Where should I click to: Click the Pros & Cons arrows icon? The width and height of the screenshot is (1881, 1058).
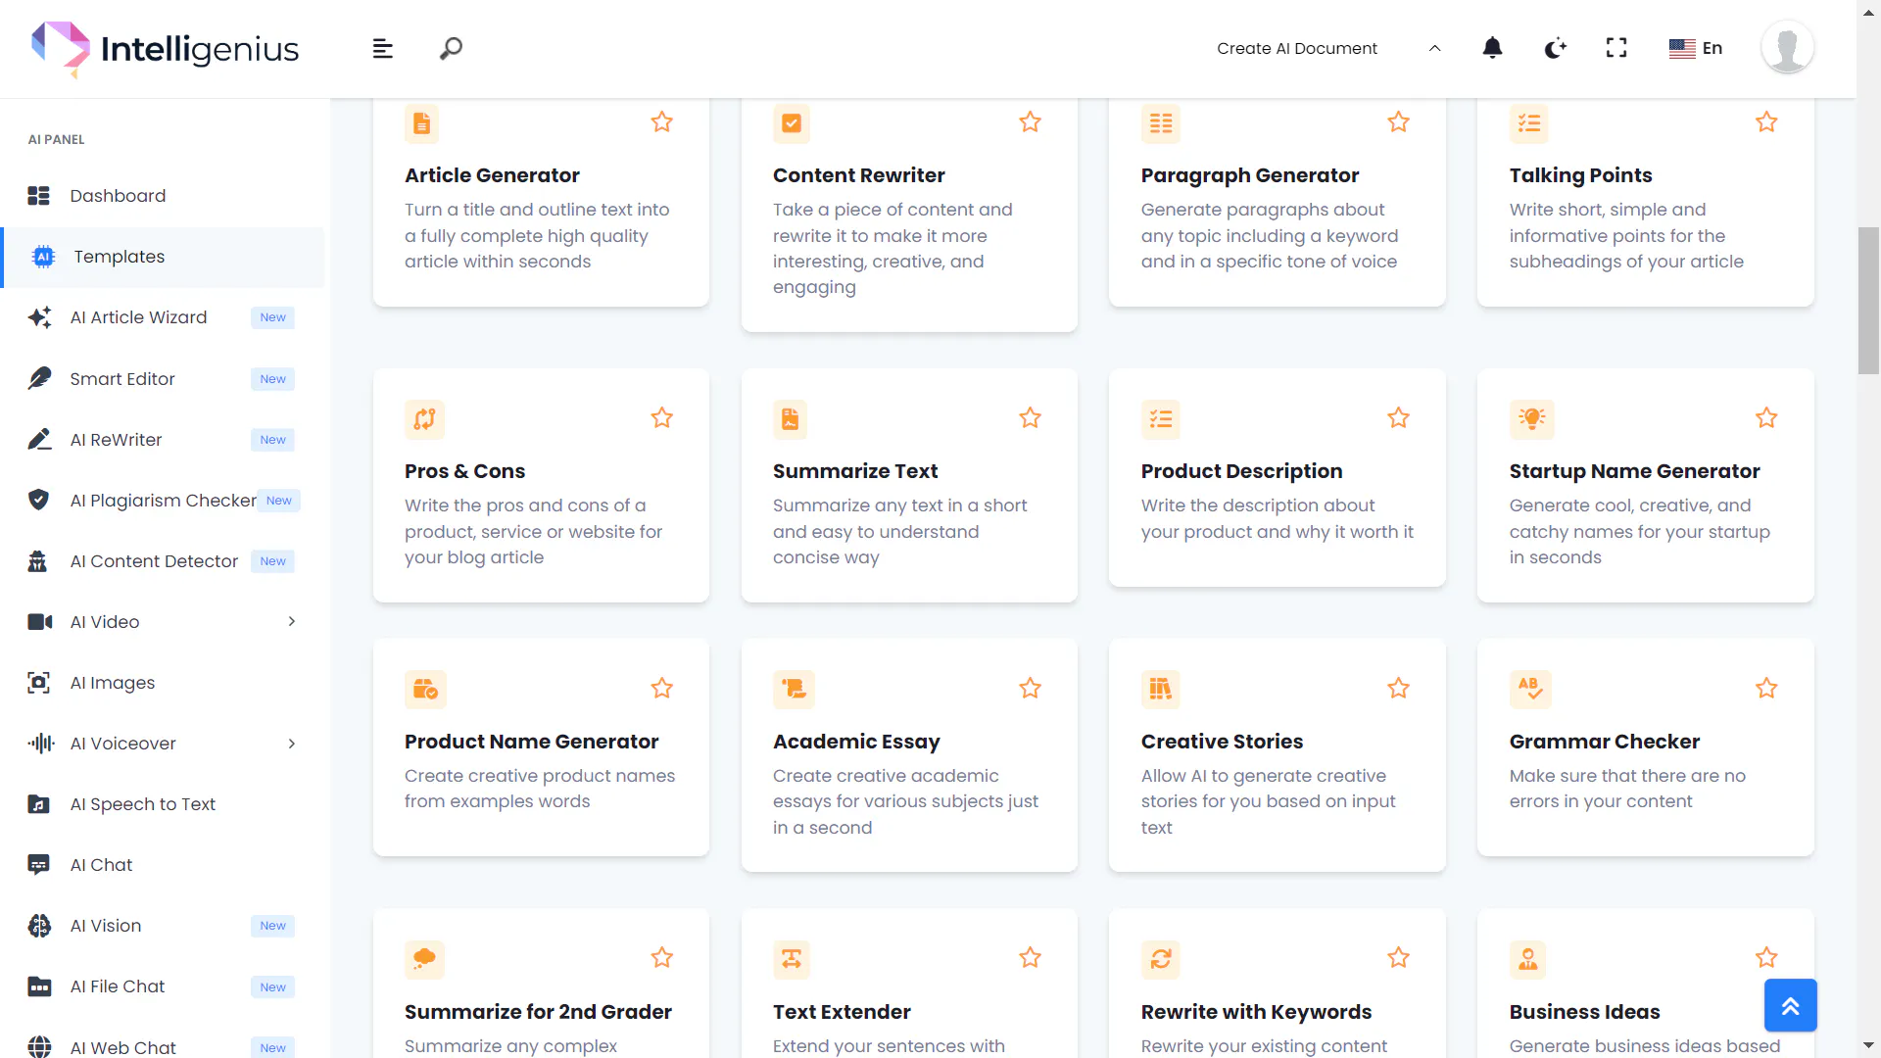[x=424, y=419]
